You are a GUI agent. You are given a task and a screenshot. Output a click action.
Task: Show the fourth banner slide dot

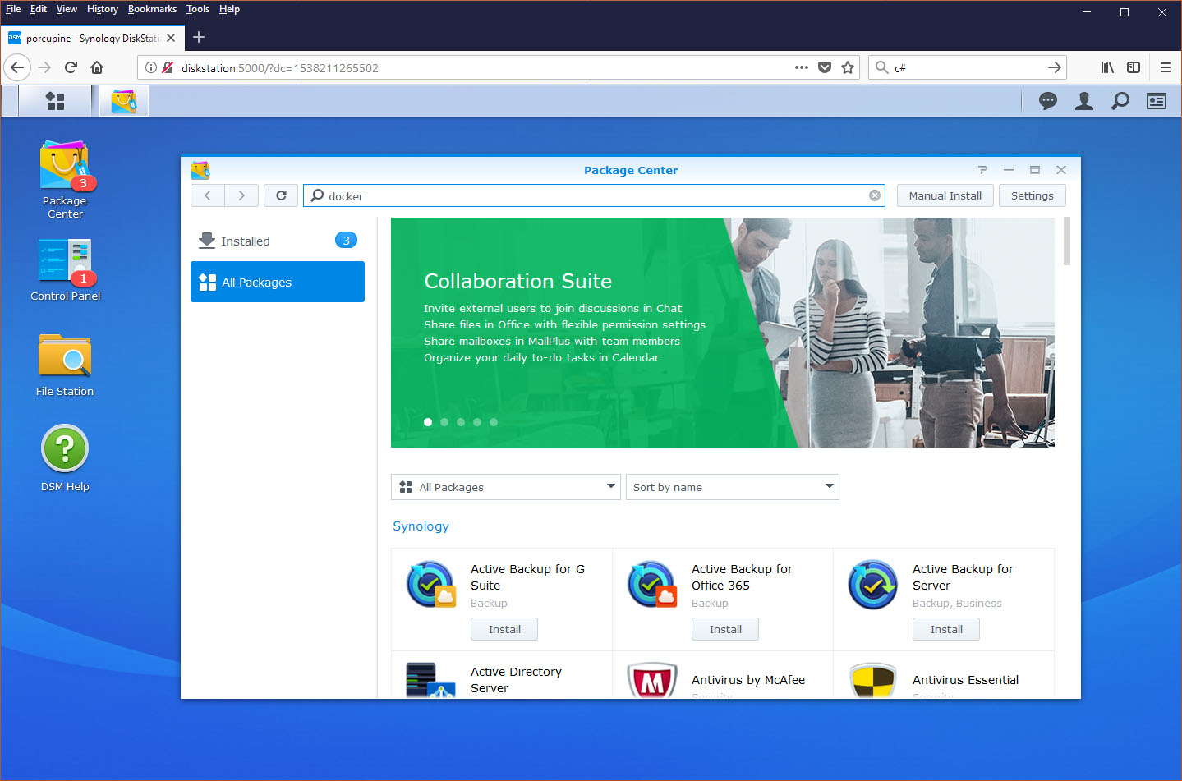(477, 422)
